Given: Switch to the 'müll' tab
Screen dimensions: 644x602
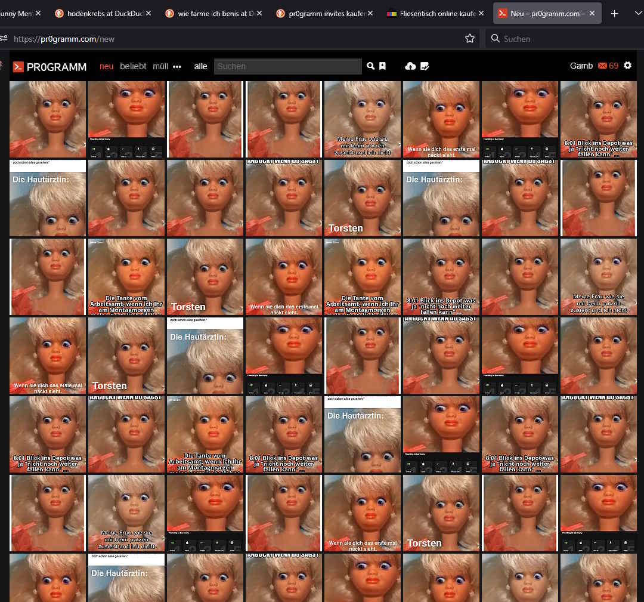Looking at the screenshot, I should coord(160,66).
